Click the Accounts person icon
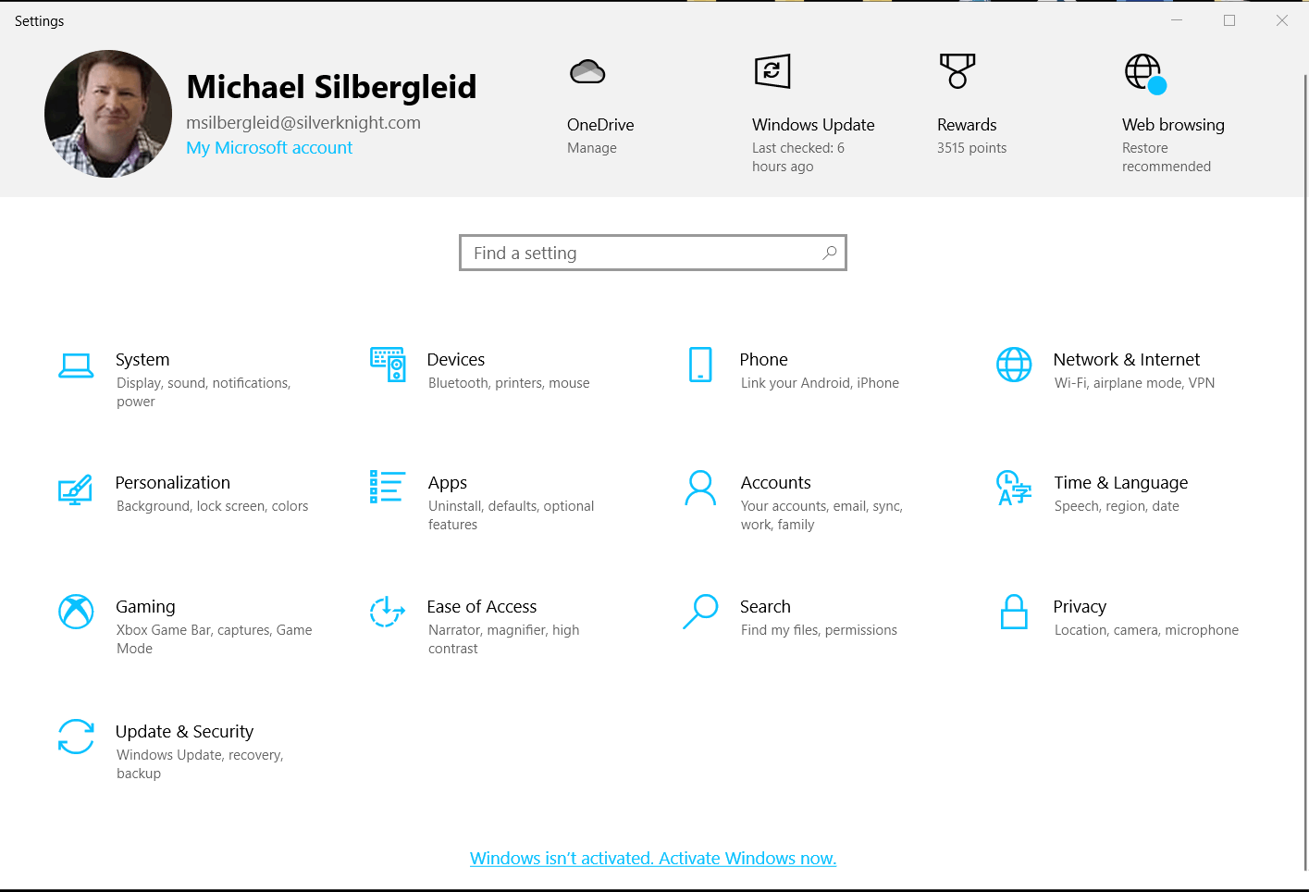Image resolution: width=1309 pixels, height=892 pixels. 700,488
